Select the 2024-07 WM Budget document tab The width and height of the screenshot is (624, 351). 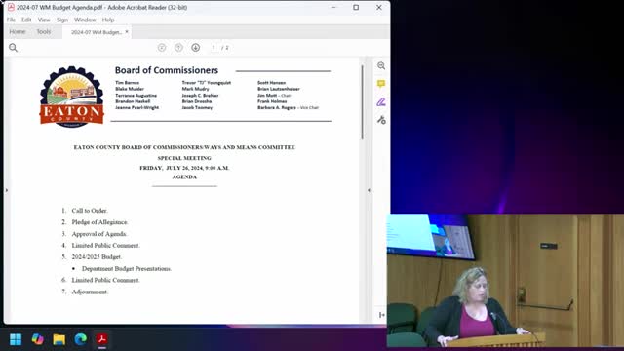click(97, 32)
